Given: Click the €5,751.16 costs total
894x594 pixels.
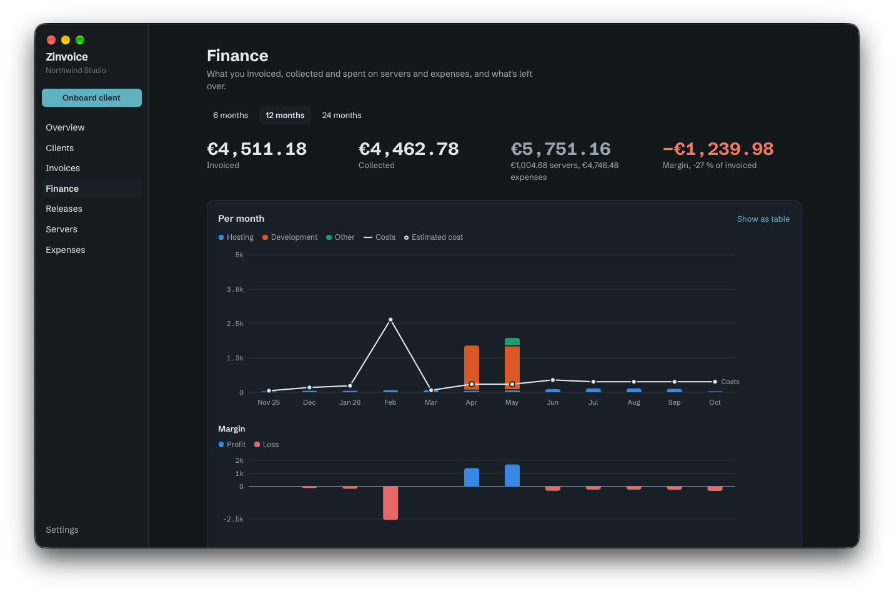Looking at the screenshot, I should coord(560,149).
